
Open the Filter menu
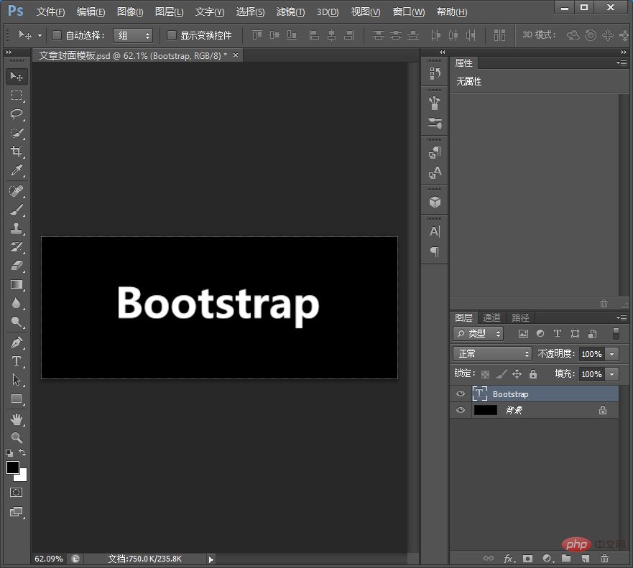(x=290, y=11)
